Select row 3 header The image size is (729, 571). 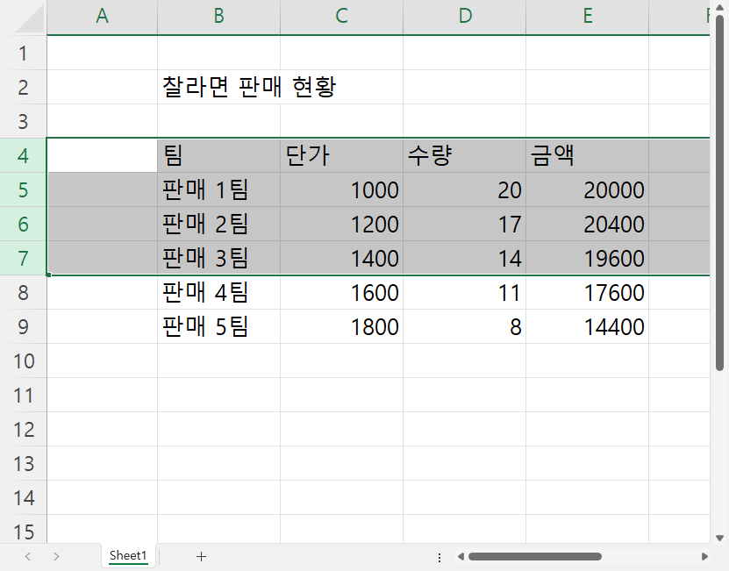coord(23,121)
